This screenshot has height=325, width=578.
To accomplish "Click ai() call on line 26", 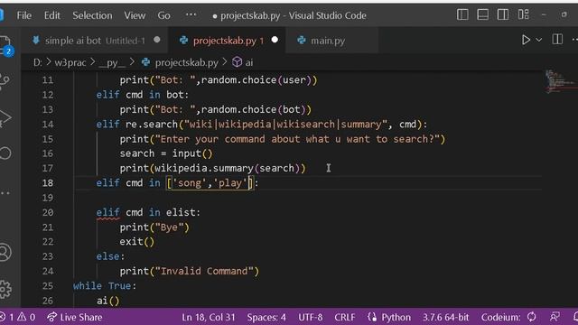I will click(108, 301).
